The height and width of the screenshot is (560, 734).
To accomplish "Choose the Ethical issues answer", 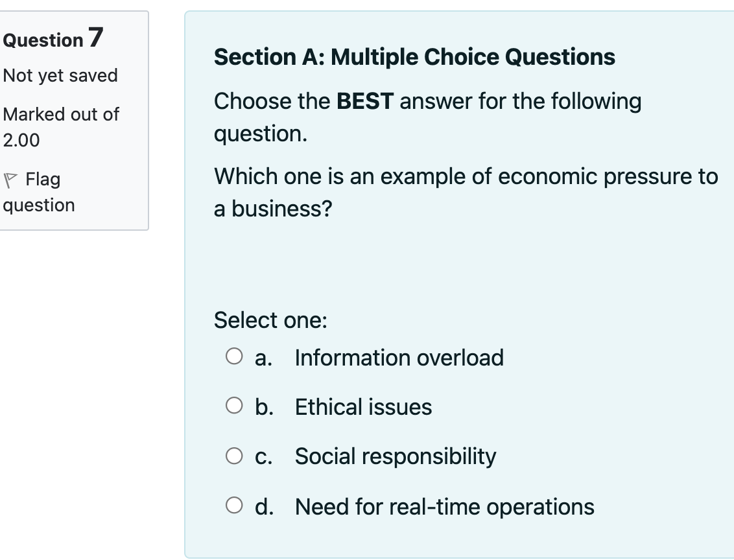I will pyautogui.click(x=362, y=407).
